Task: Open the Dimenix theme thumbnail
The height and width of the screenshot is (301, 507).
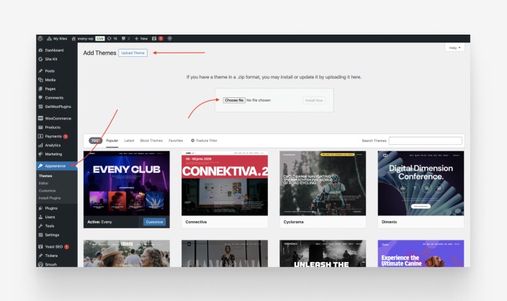Action: [x=421, y=184]
